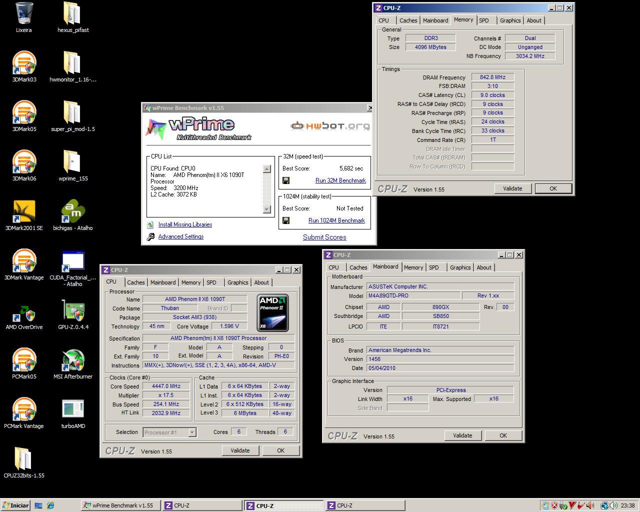This screenshot has width=640, height=512.
Task: Open Advanced Settings link in wPrime
Action: [181, 236]
